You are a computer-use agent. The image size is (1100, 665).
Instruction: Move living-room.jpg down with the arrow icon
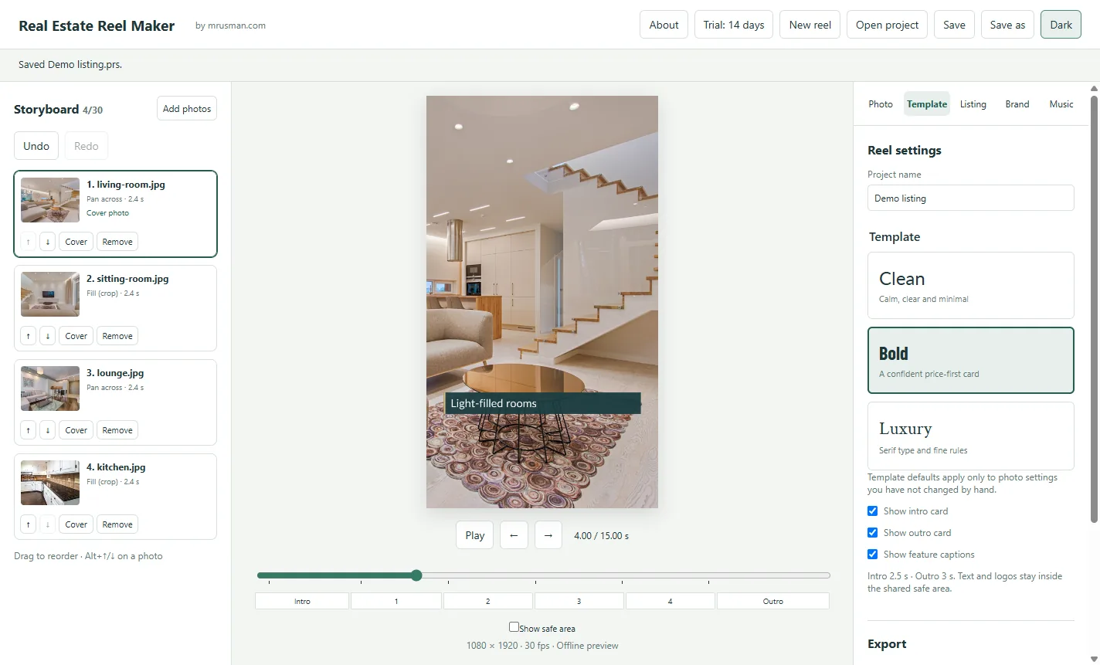pyautogui.click(x=48, y=242)
